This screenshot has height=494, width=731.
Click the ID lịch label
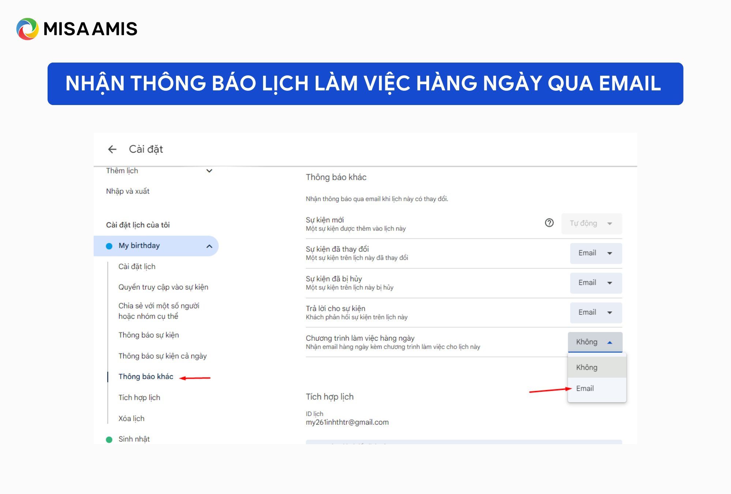coord(314,414)
